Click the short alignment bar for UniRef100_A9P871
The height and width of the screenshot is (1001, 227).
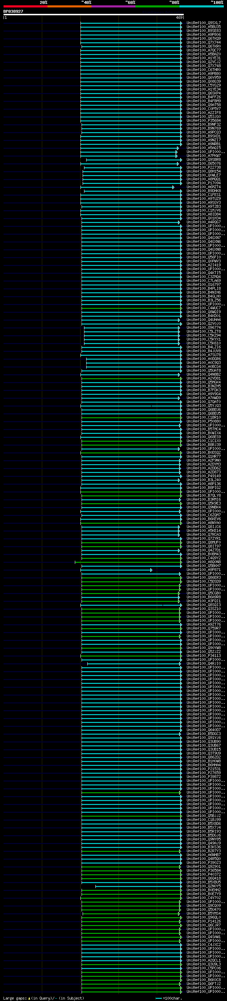(117, 570)
